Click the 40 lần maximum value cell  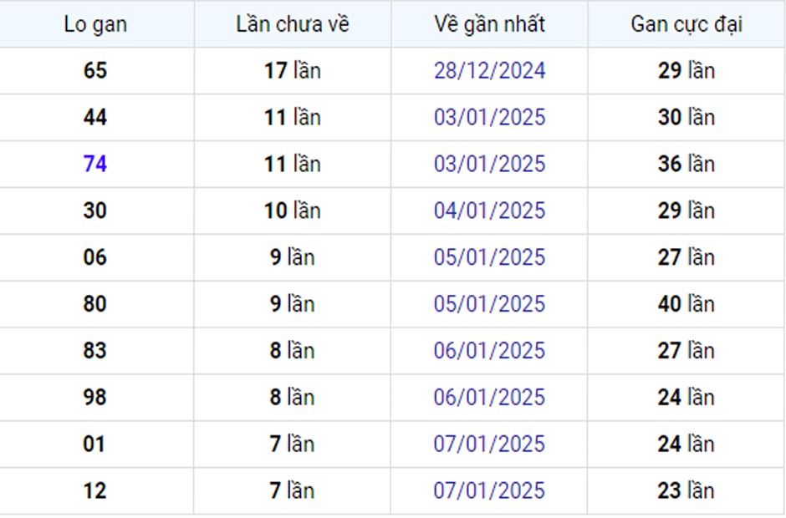pos(686,303)
